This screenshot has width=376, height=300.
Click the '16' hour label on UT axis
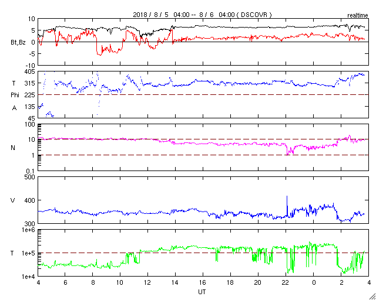coord(203,282)
